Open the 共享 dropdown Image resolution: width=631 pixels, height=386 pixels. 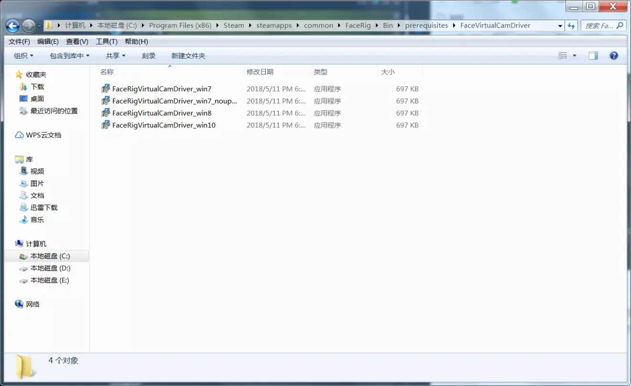[115, 56]
